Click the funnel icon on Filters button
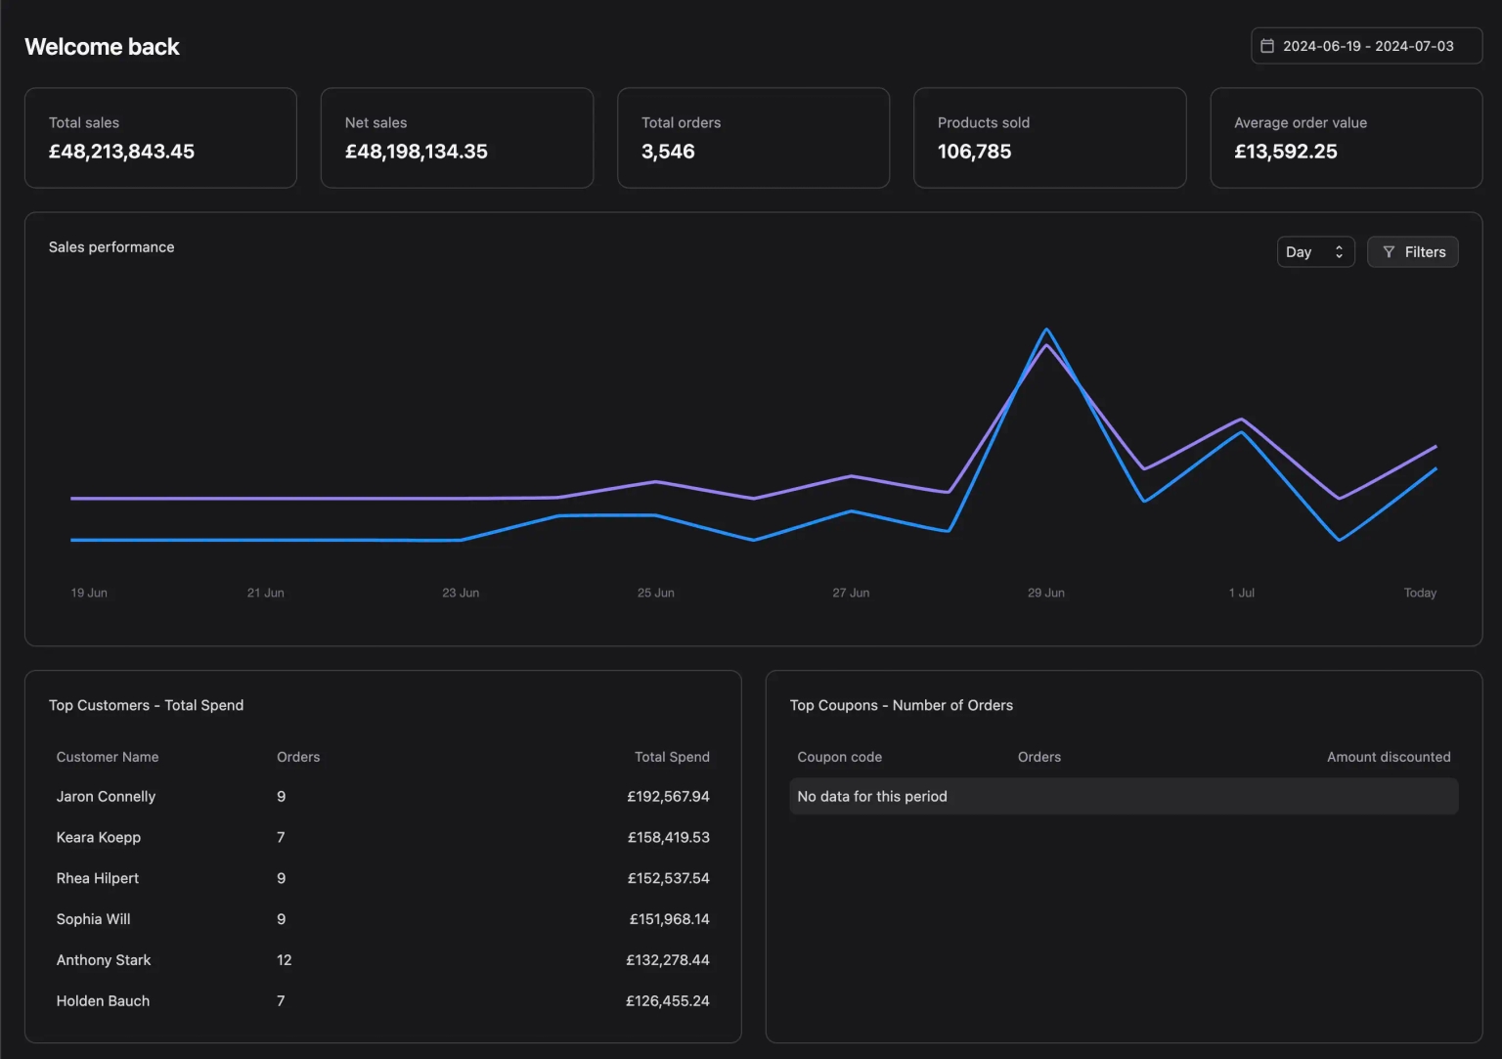This screenshot has width=1502, height=1059. 1389,252
